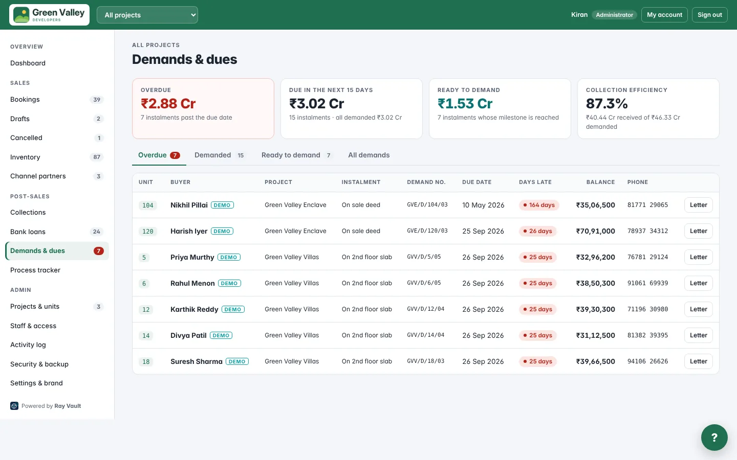Image resolution: width=737 pixels, height=460 pixels.
Task: Click Letter button for Suresh Sharma
Action: 699,361
